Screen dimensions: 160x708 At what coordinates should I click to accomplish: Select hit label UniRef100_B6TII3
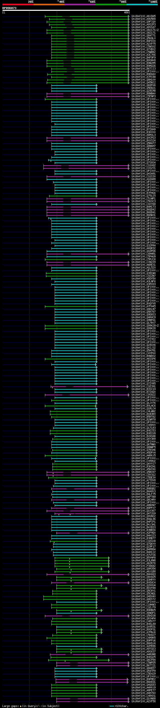click(x=143, y=69)
